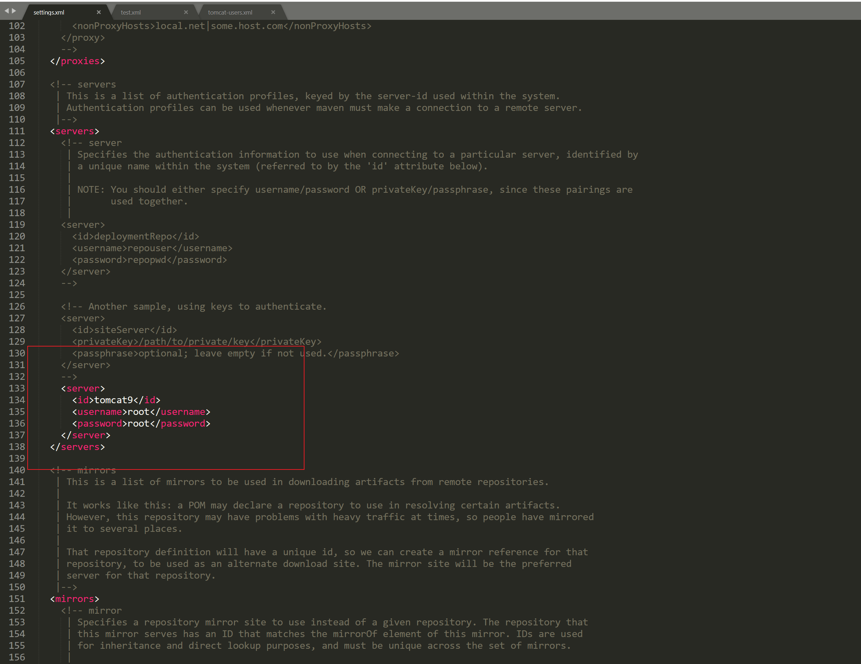Click the repouser username text
Screen dimensions: 861x664
pyautogui.click(x=150, y=248)
